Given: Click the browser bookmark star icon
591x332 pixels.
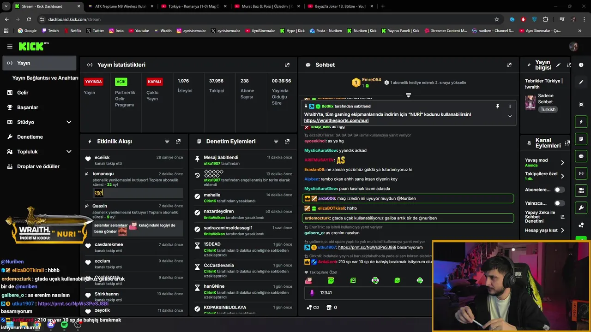Looking at the screenshot, I should click(x=497, y=19).
